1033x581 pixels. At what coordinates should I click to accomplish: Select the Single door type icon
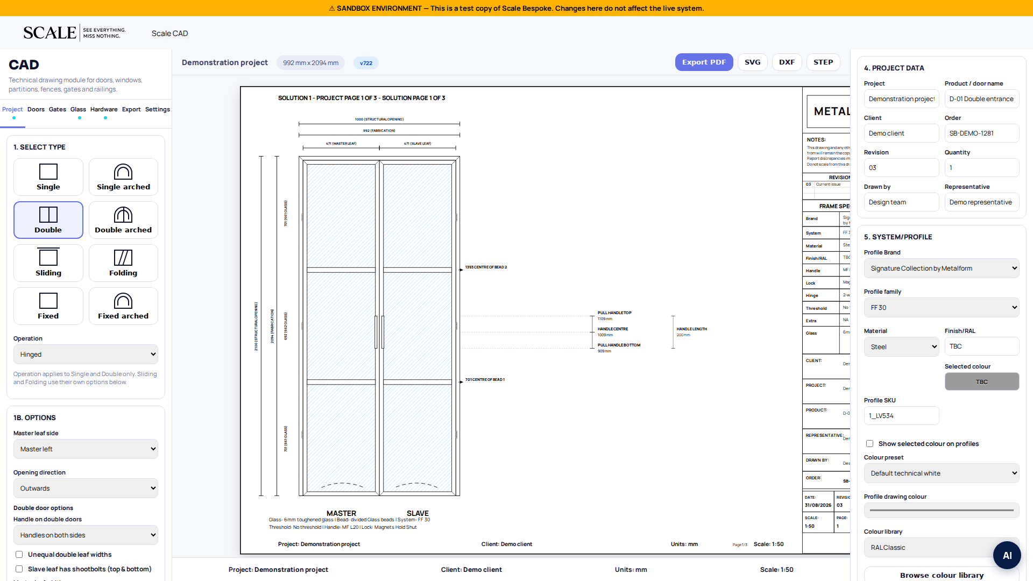tap(48, 177)
